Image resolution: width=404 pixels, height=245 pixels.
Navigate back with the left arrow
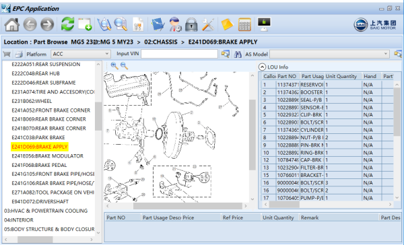(x=30, y=25)
